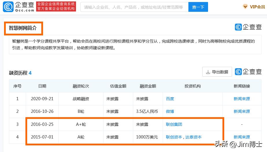Click the 新闻链接 column header
This screenshot has width=267, height=152.
click(242, 86)
